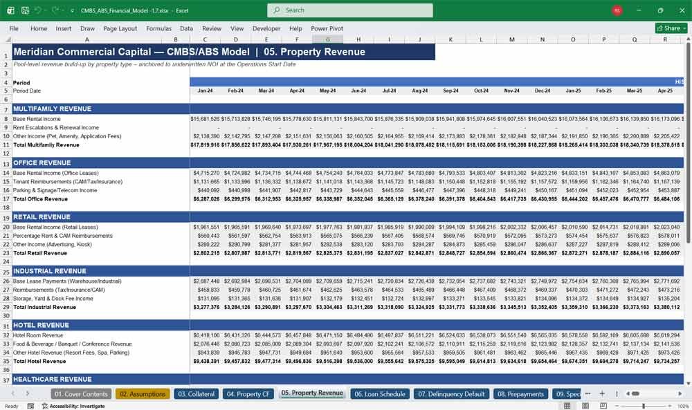Open the Help ribbon tab

(295, 28)
